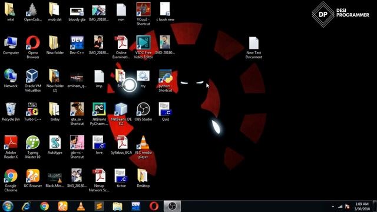The image size is (377, 212).
Task: Open the intel folder icon
Action: [11, 9]
